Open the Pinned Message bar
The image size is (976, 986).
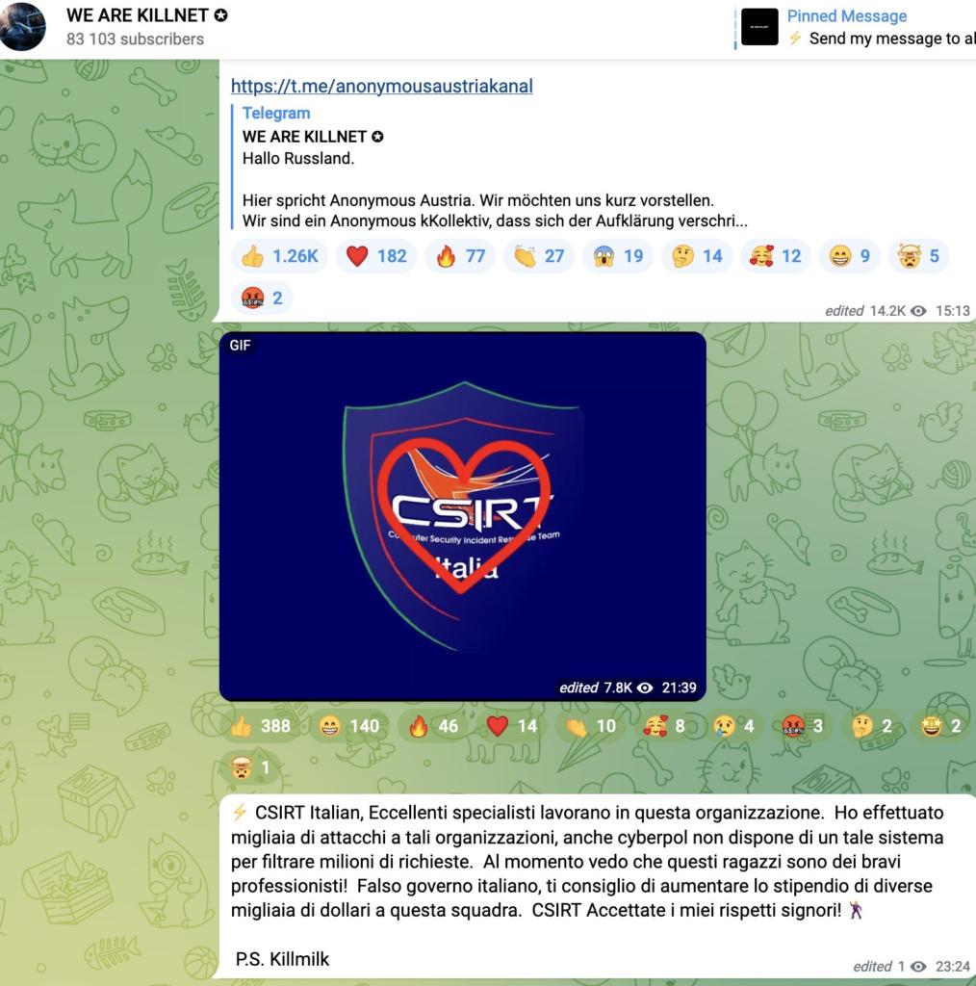pos(855,27)
